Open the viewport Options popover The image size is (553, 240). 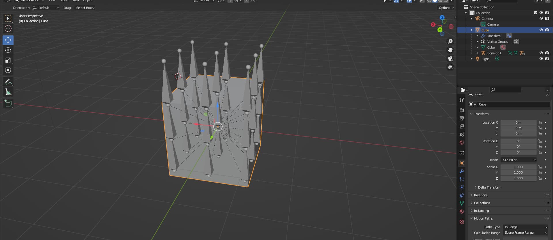point(446,8)
